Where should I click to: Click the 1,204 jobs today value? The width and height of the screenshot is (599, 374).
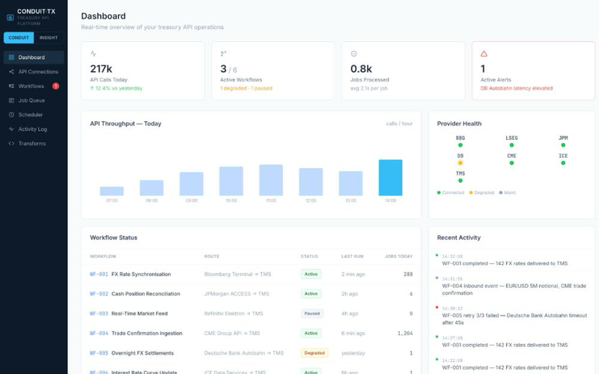tap(405, 333)
